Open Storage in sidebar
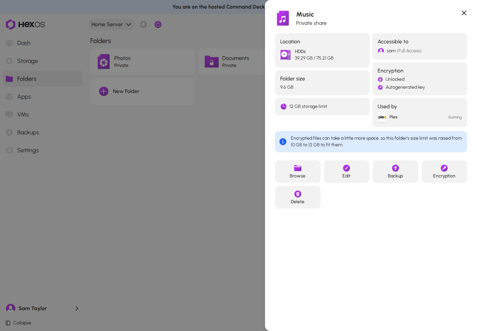This screenshot has width=477, height=331. [x=42, y=61]
